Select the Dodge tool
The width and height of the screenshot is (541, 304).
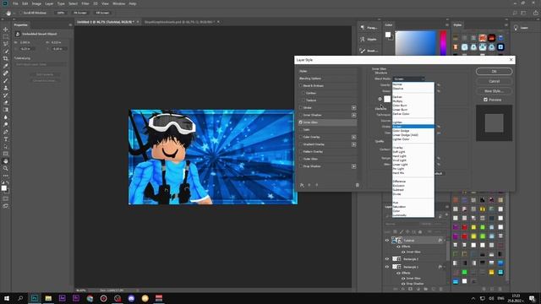6,124
